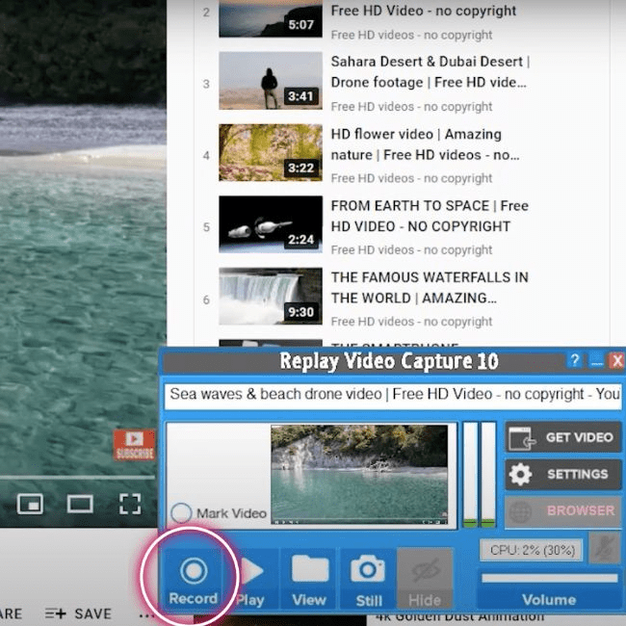Open the HD flower video thumbnail

pos(271,152)
